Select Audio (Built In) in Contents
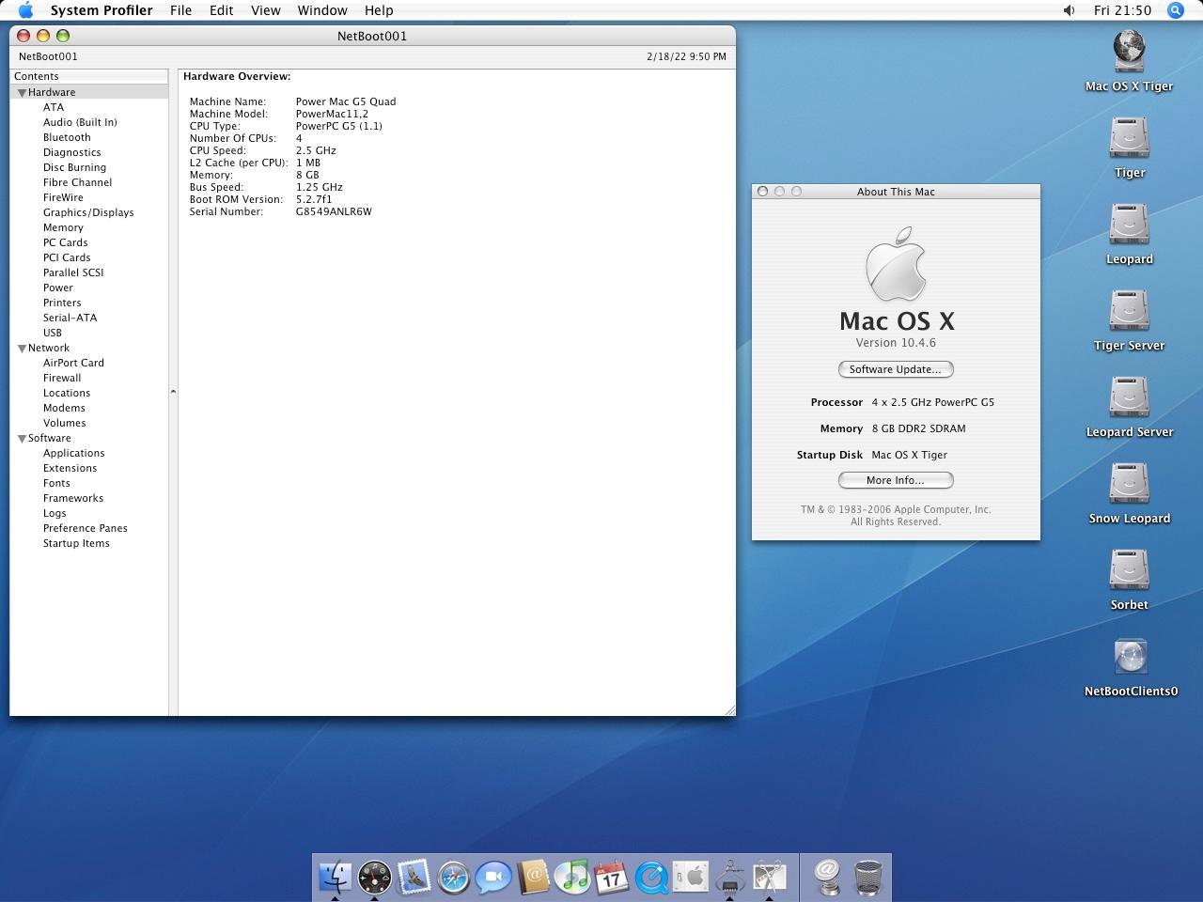This screenshot has width=1203, height=902. tap(80, 122)
